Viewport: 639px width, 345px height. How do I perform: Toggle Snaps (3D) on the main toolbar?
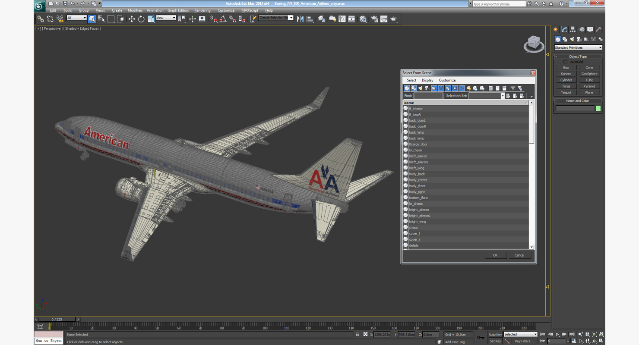pyautogui.click(x=213, y=19)
